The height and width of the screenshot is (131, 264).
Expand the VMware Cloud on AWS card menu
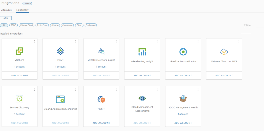click(x=239, y=42)
